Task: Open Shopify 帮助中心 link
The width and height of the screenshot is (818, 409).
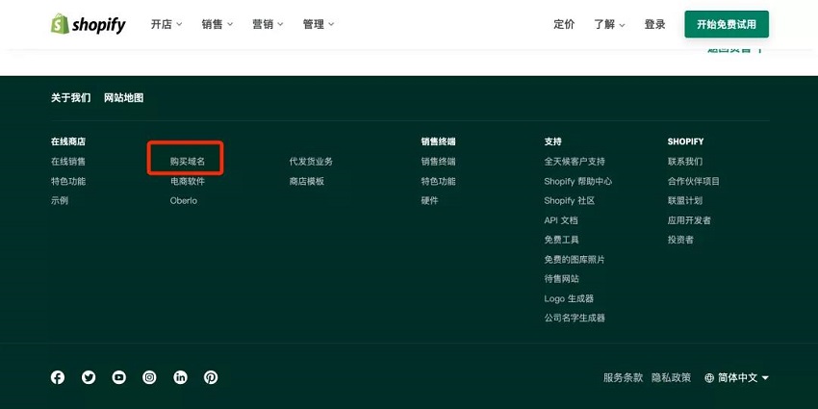Action: tap(578, 181)
